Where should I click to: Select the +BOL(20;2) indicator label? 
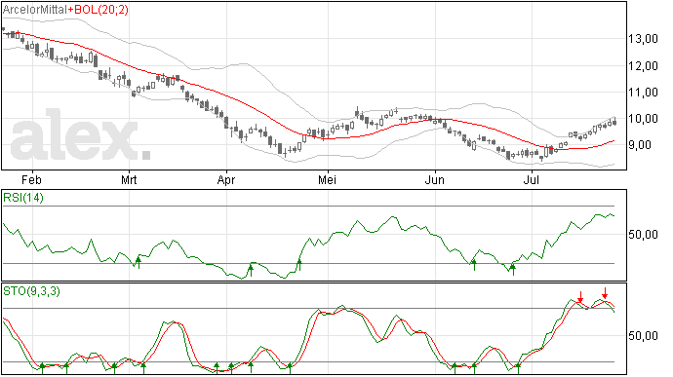click(x=98, y=10)
